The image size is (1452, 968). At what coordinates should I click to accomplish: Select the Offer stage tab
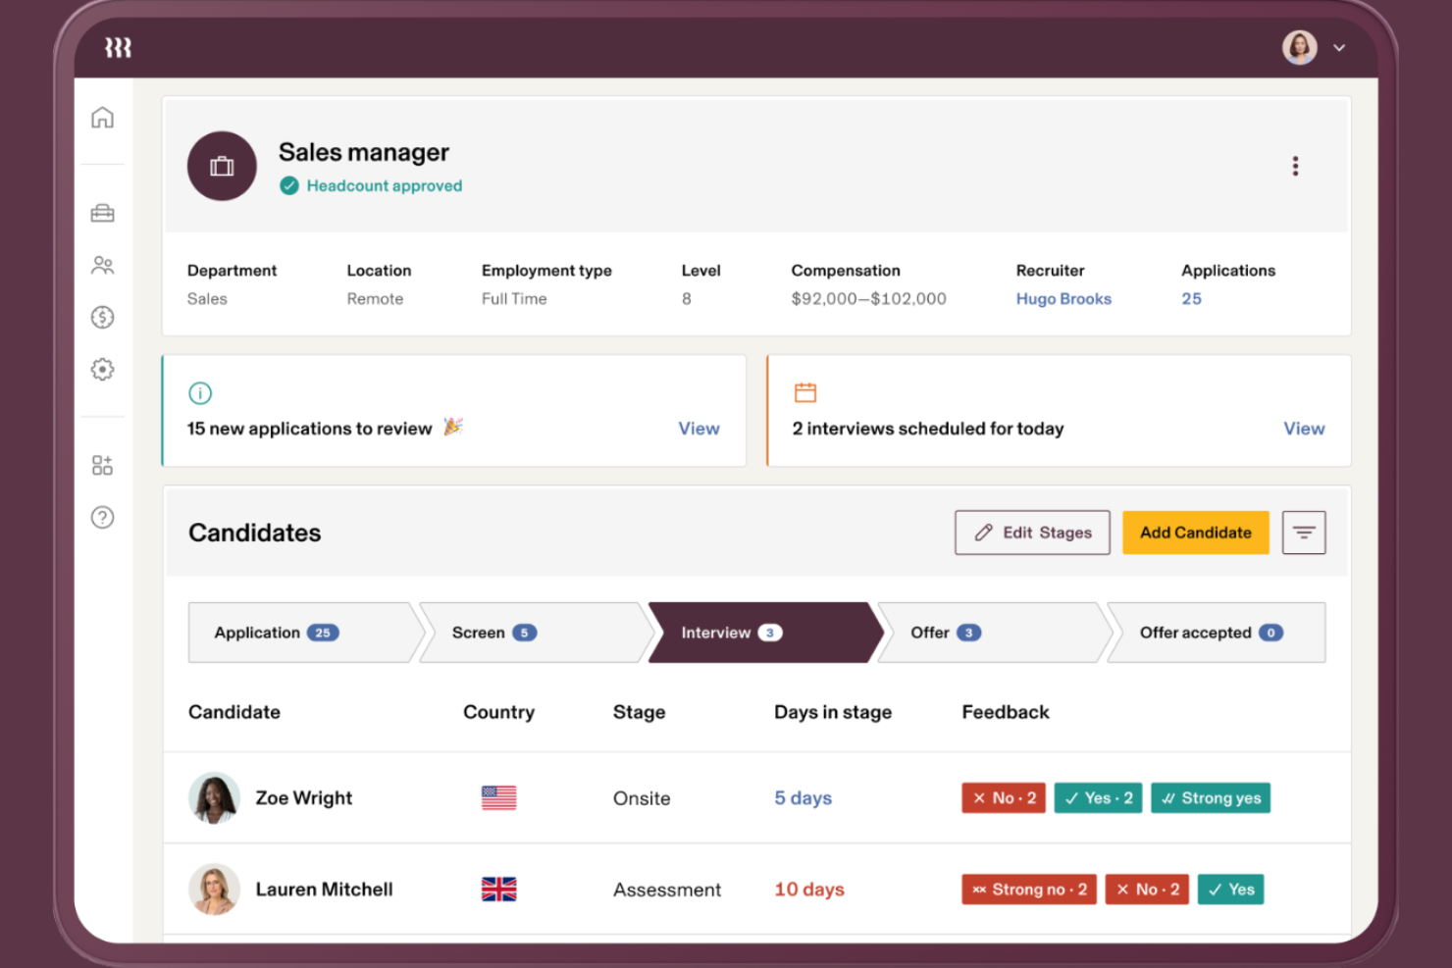[994, 633]
